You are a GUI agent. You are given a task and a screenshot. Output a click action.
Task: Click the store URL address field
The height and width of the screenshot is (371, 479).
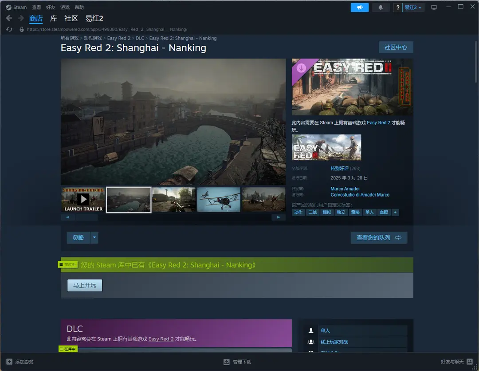[x=107, y=29]
